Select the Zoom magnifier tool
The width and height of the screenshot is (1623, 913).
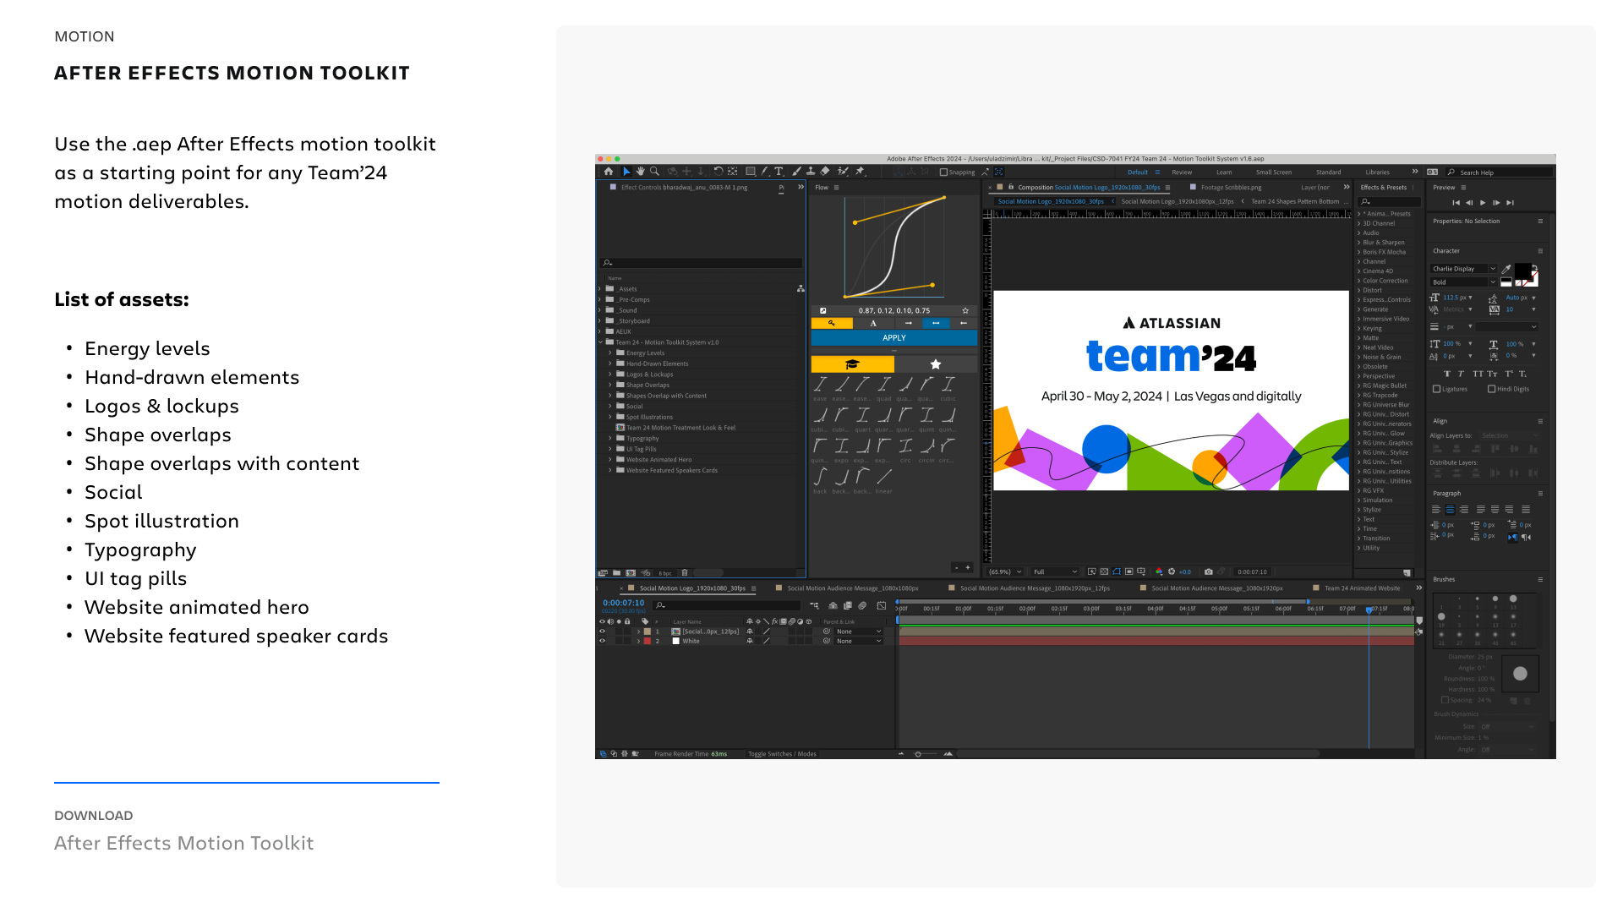(x=654, y=172)
